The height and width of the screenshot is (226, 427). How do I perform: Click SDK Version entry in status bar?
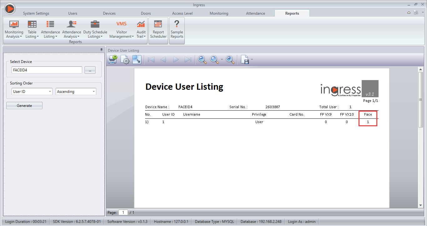(x=77, y=222)
